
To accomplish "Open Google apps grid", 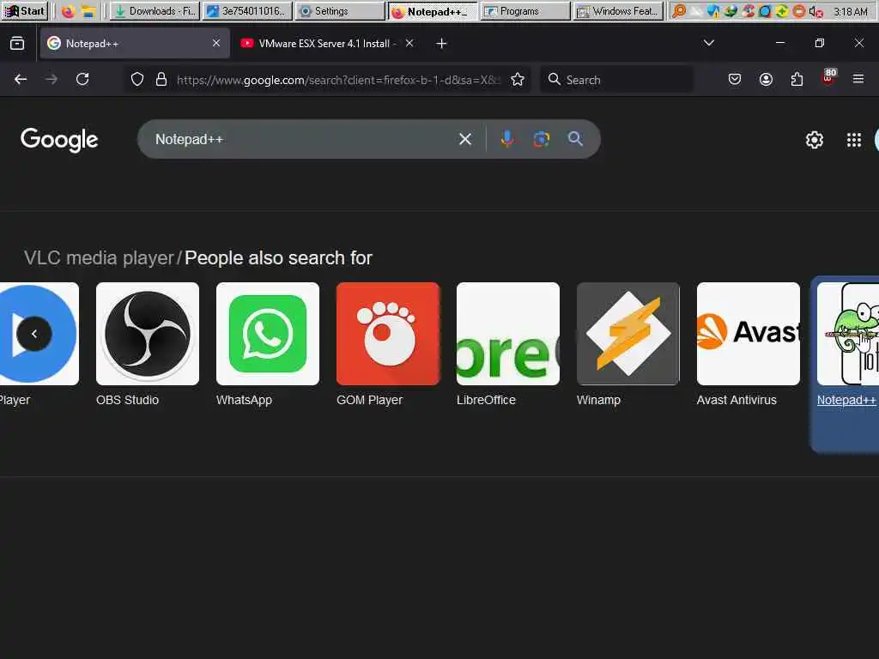I will (854, 140).
